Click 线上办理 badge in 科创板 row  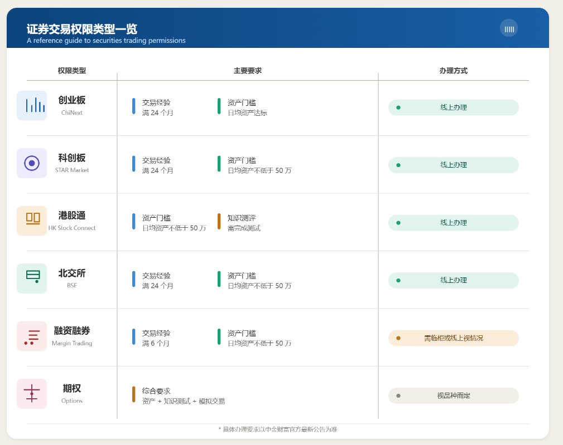coord(454,165)
